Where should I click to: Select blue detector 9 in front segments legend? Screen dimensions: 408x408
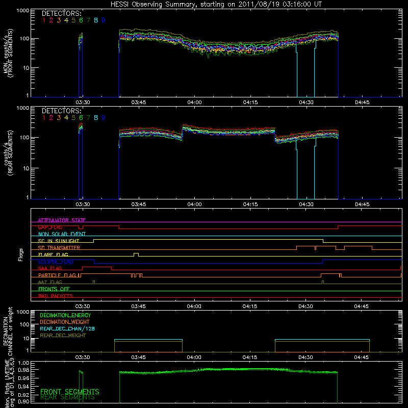[x=104, y=20]
